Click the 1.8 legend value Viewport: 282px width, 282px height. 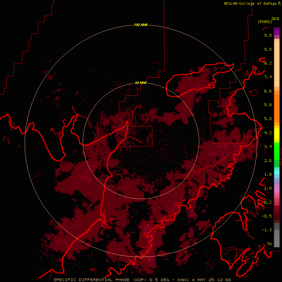point(268,175)
